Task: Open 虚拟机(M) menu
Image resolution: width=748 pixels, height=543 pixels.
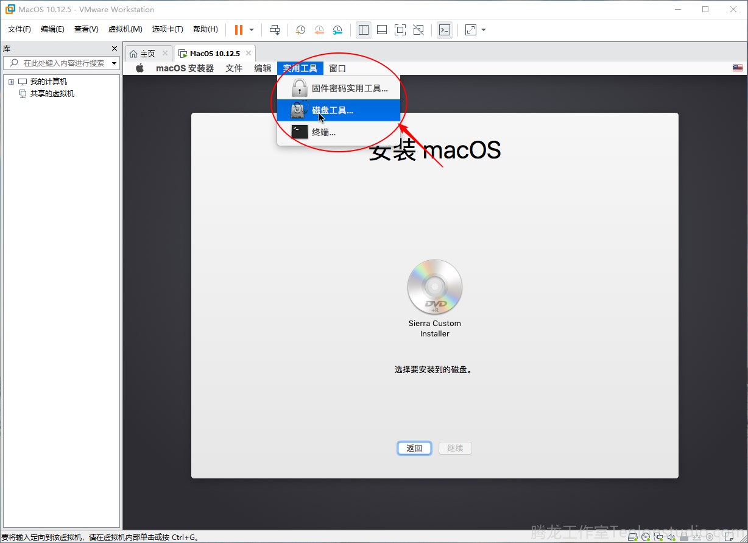Action: [x=125, y=29]
